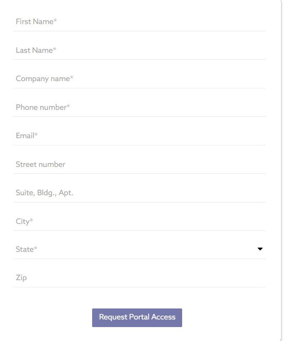The width and height of the screenshot is (284, 341).
Task: Place cursor in required First Name box
Action: (x=139, y=22)
